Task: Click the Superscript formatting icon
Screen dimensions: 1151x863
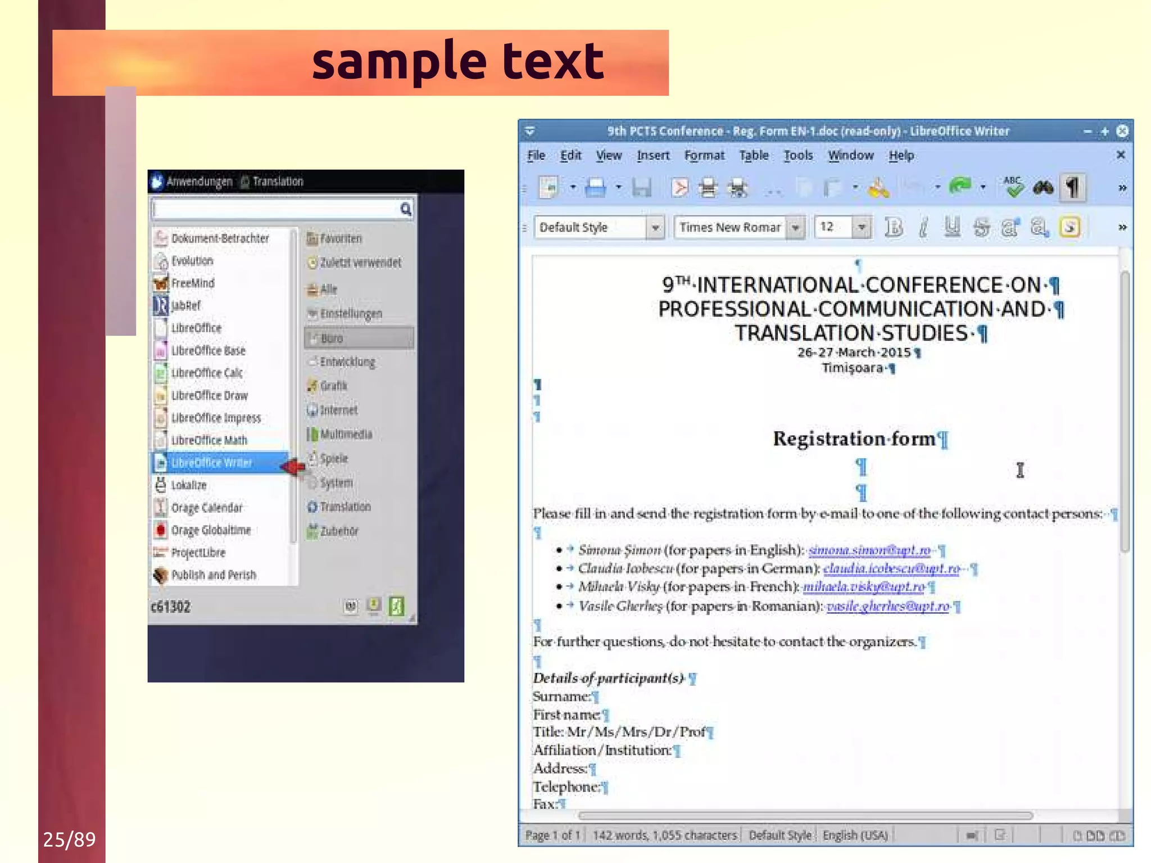Action: coord(1010,227)
